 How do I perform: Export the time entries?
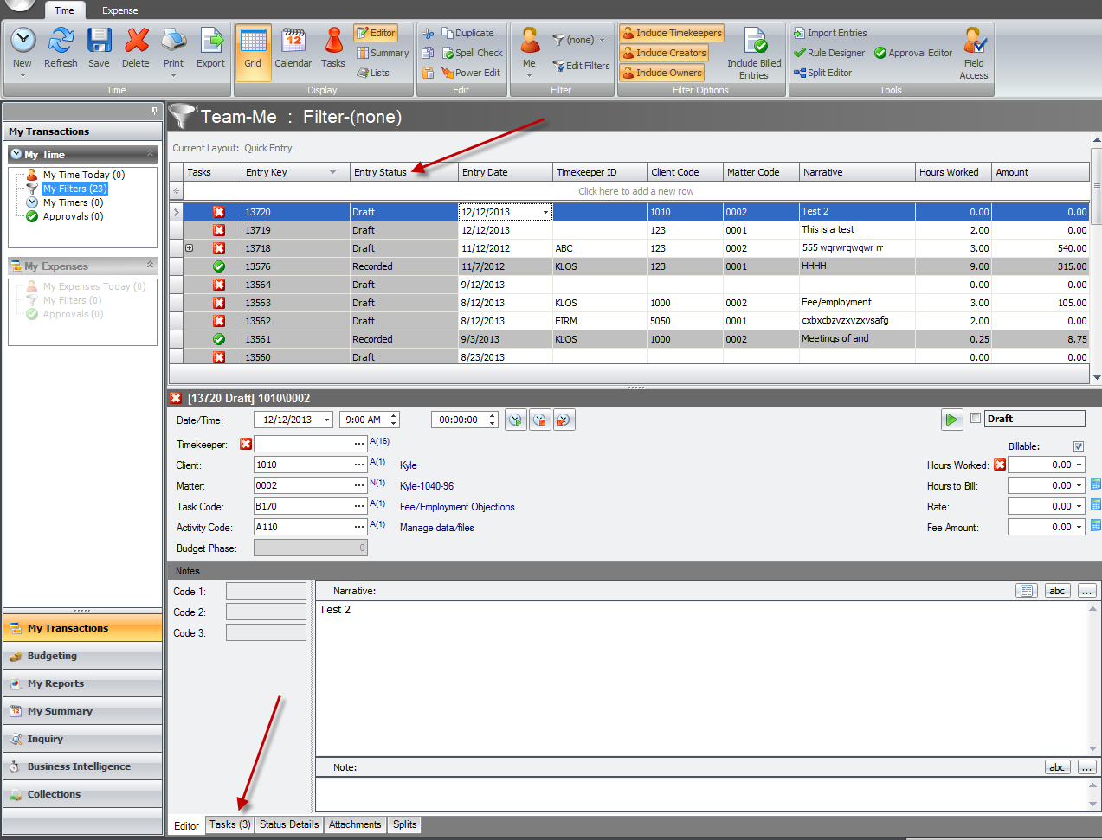(x=210, y=49)
